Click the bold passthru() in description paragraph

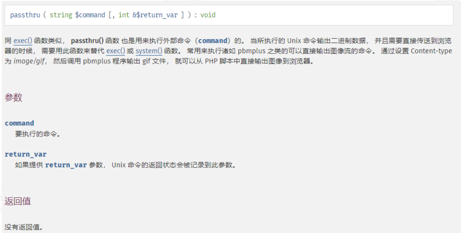click(x=87, y=41)
